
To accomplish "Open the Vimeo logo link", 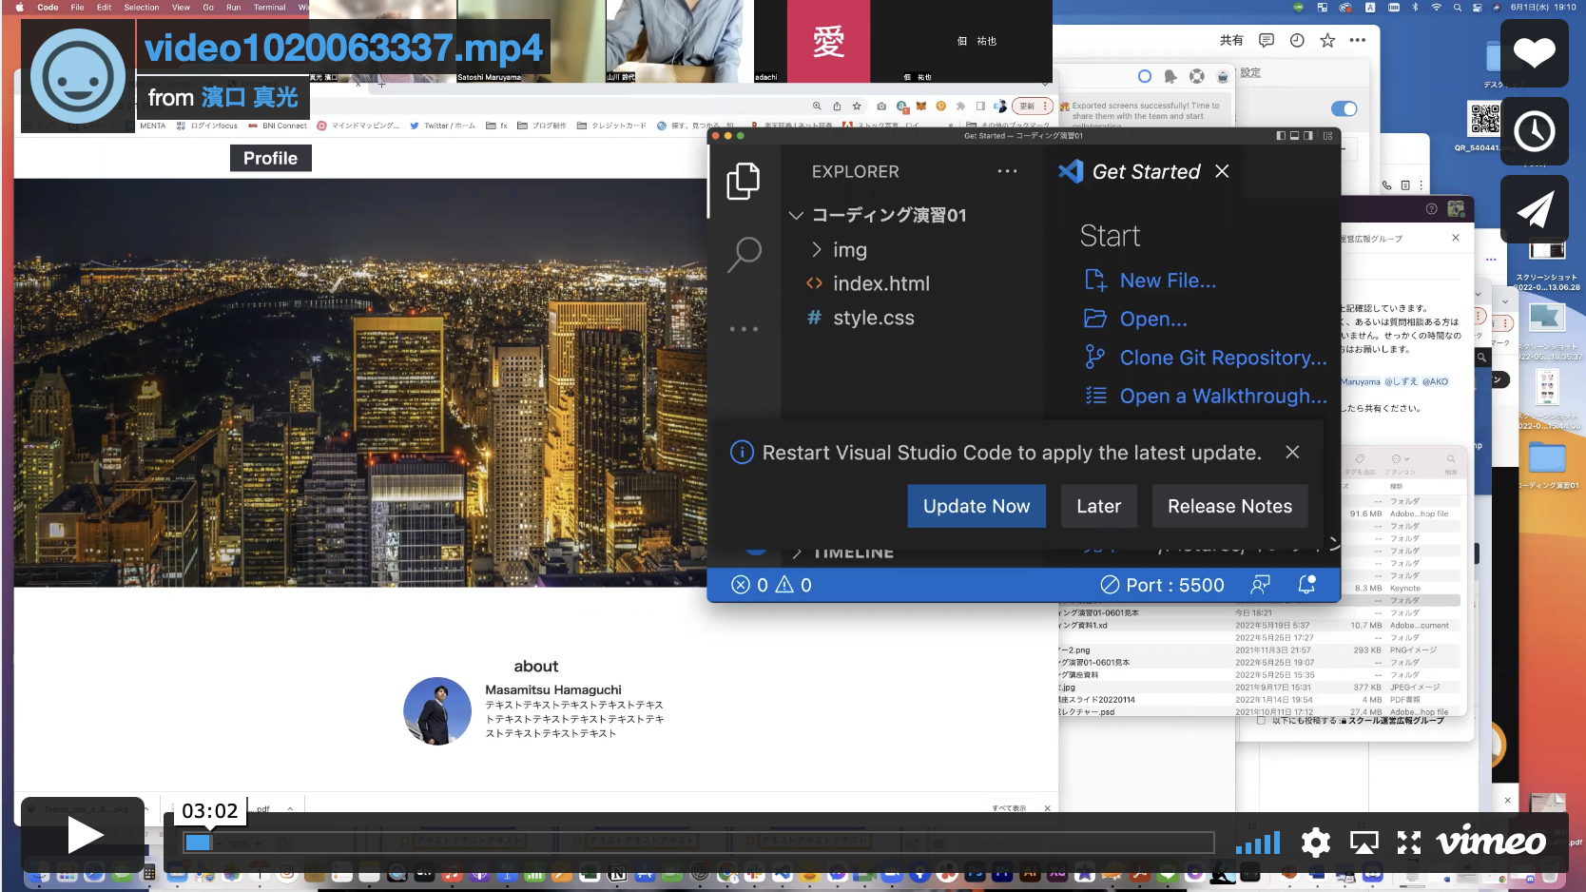I will [1491, 842].
